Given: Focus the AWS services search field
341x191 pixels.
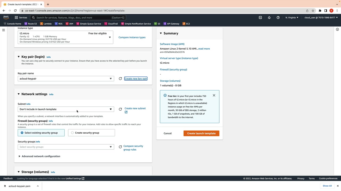Looking at the screenshot, I should (78, 18).
